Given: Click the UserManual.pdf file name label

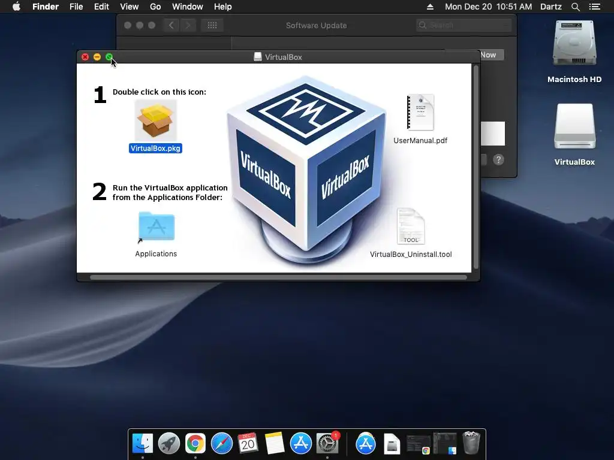Looking at the screenshot, I should (420, 140).
